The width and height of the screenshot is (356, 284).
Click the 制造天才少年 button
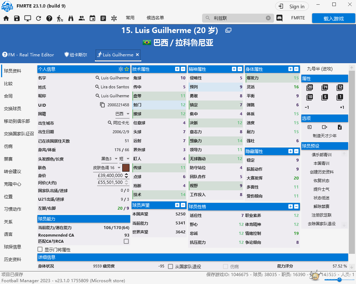324,136
